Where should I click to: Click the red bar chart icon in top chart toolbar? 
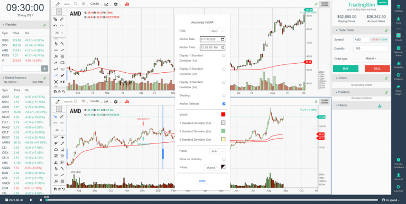(x=127, y=4)
